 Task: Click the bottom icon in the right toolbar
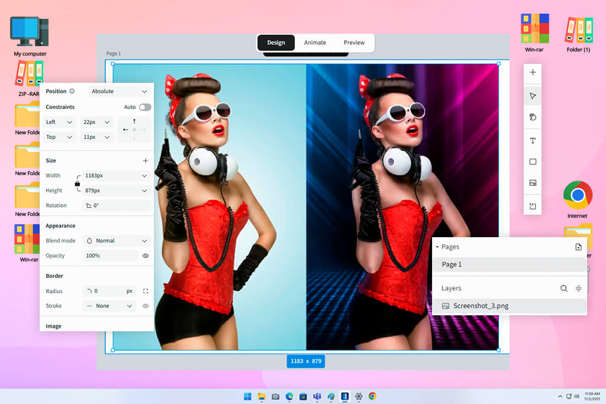pyautogui.click(x=533, y=206)
